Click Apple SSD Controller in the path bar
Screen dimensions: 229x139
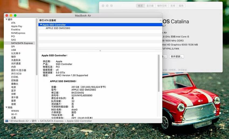(79, 121)
